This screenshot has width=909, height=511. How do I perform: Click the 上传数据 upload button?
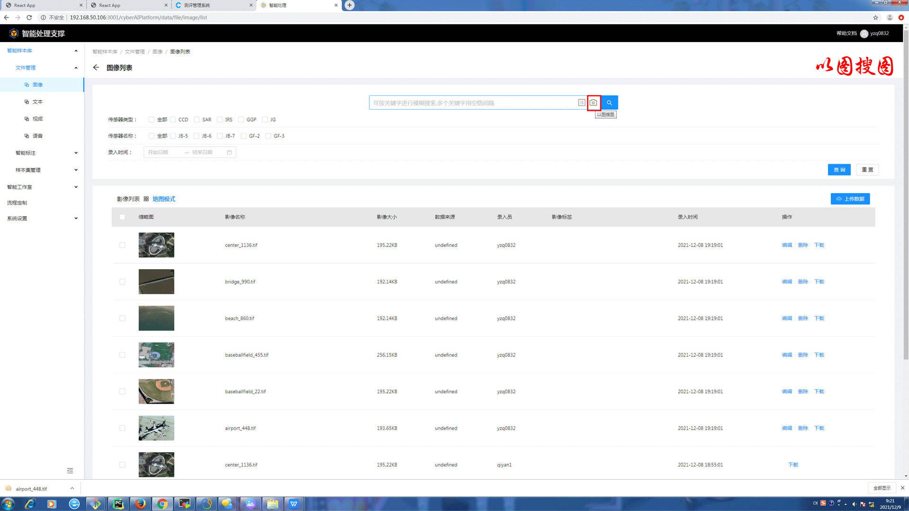(850, 199)
